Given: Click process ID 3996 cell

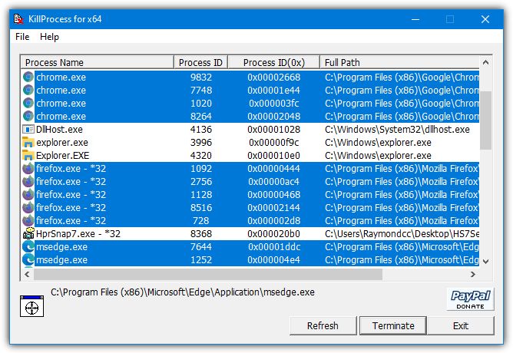Looking at the screenshot, I should click(201, 143).
